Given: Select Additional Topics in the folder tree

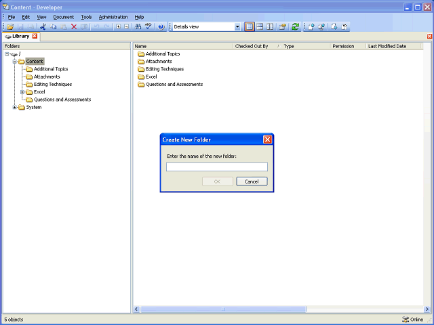Looking at the screenshot, I should pyautogui.click(x=51, y=69).
